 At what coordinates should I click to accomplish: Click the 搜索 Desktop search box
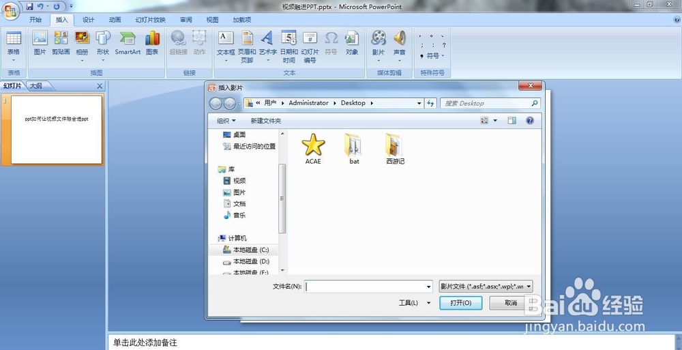(x=490, y=103)
